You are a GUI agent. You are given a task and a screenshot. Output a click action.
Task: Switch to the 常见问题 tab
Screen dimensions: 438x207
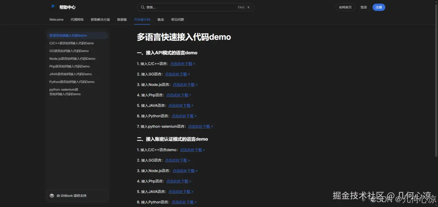click(x=177, y=20)
